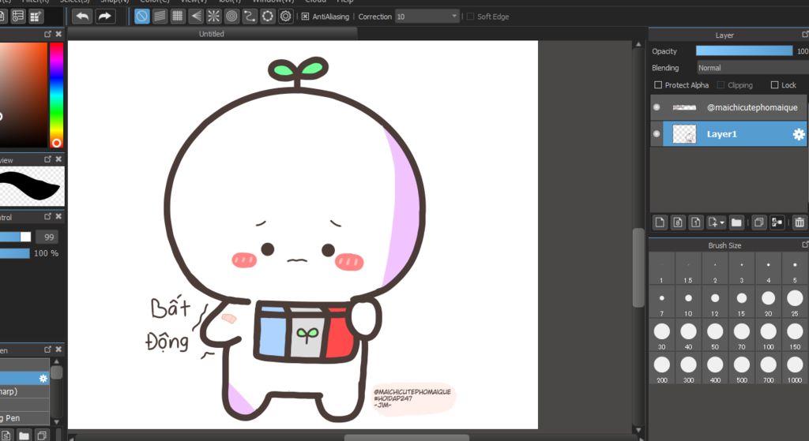Pick a color in the saturation square
This screenshot has width=809, height=441.
pyautogui.click(x=23, y=95)
